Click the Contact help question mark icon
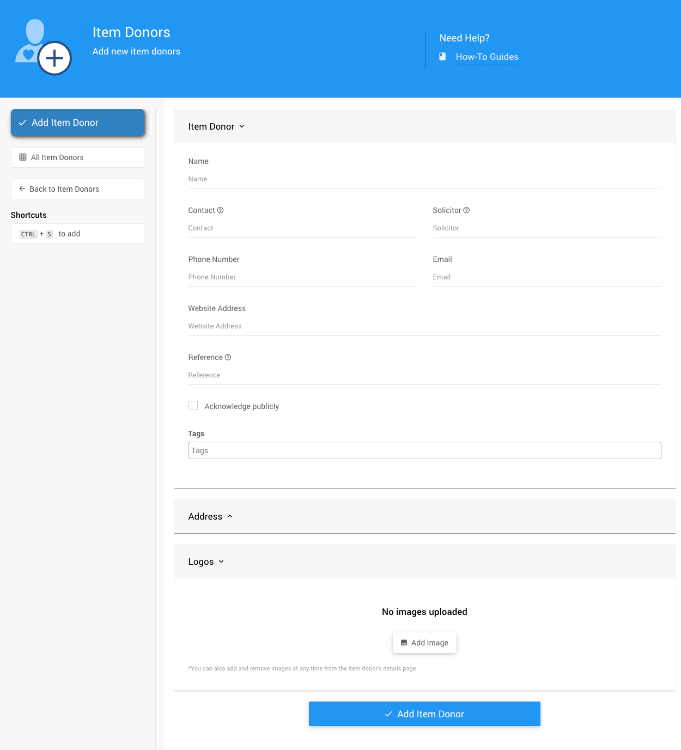Viewport: 681px width, 750px height. [x=220, y=210]
